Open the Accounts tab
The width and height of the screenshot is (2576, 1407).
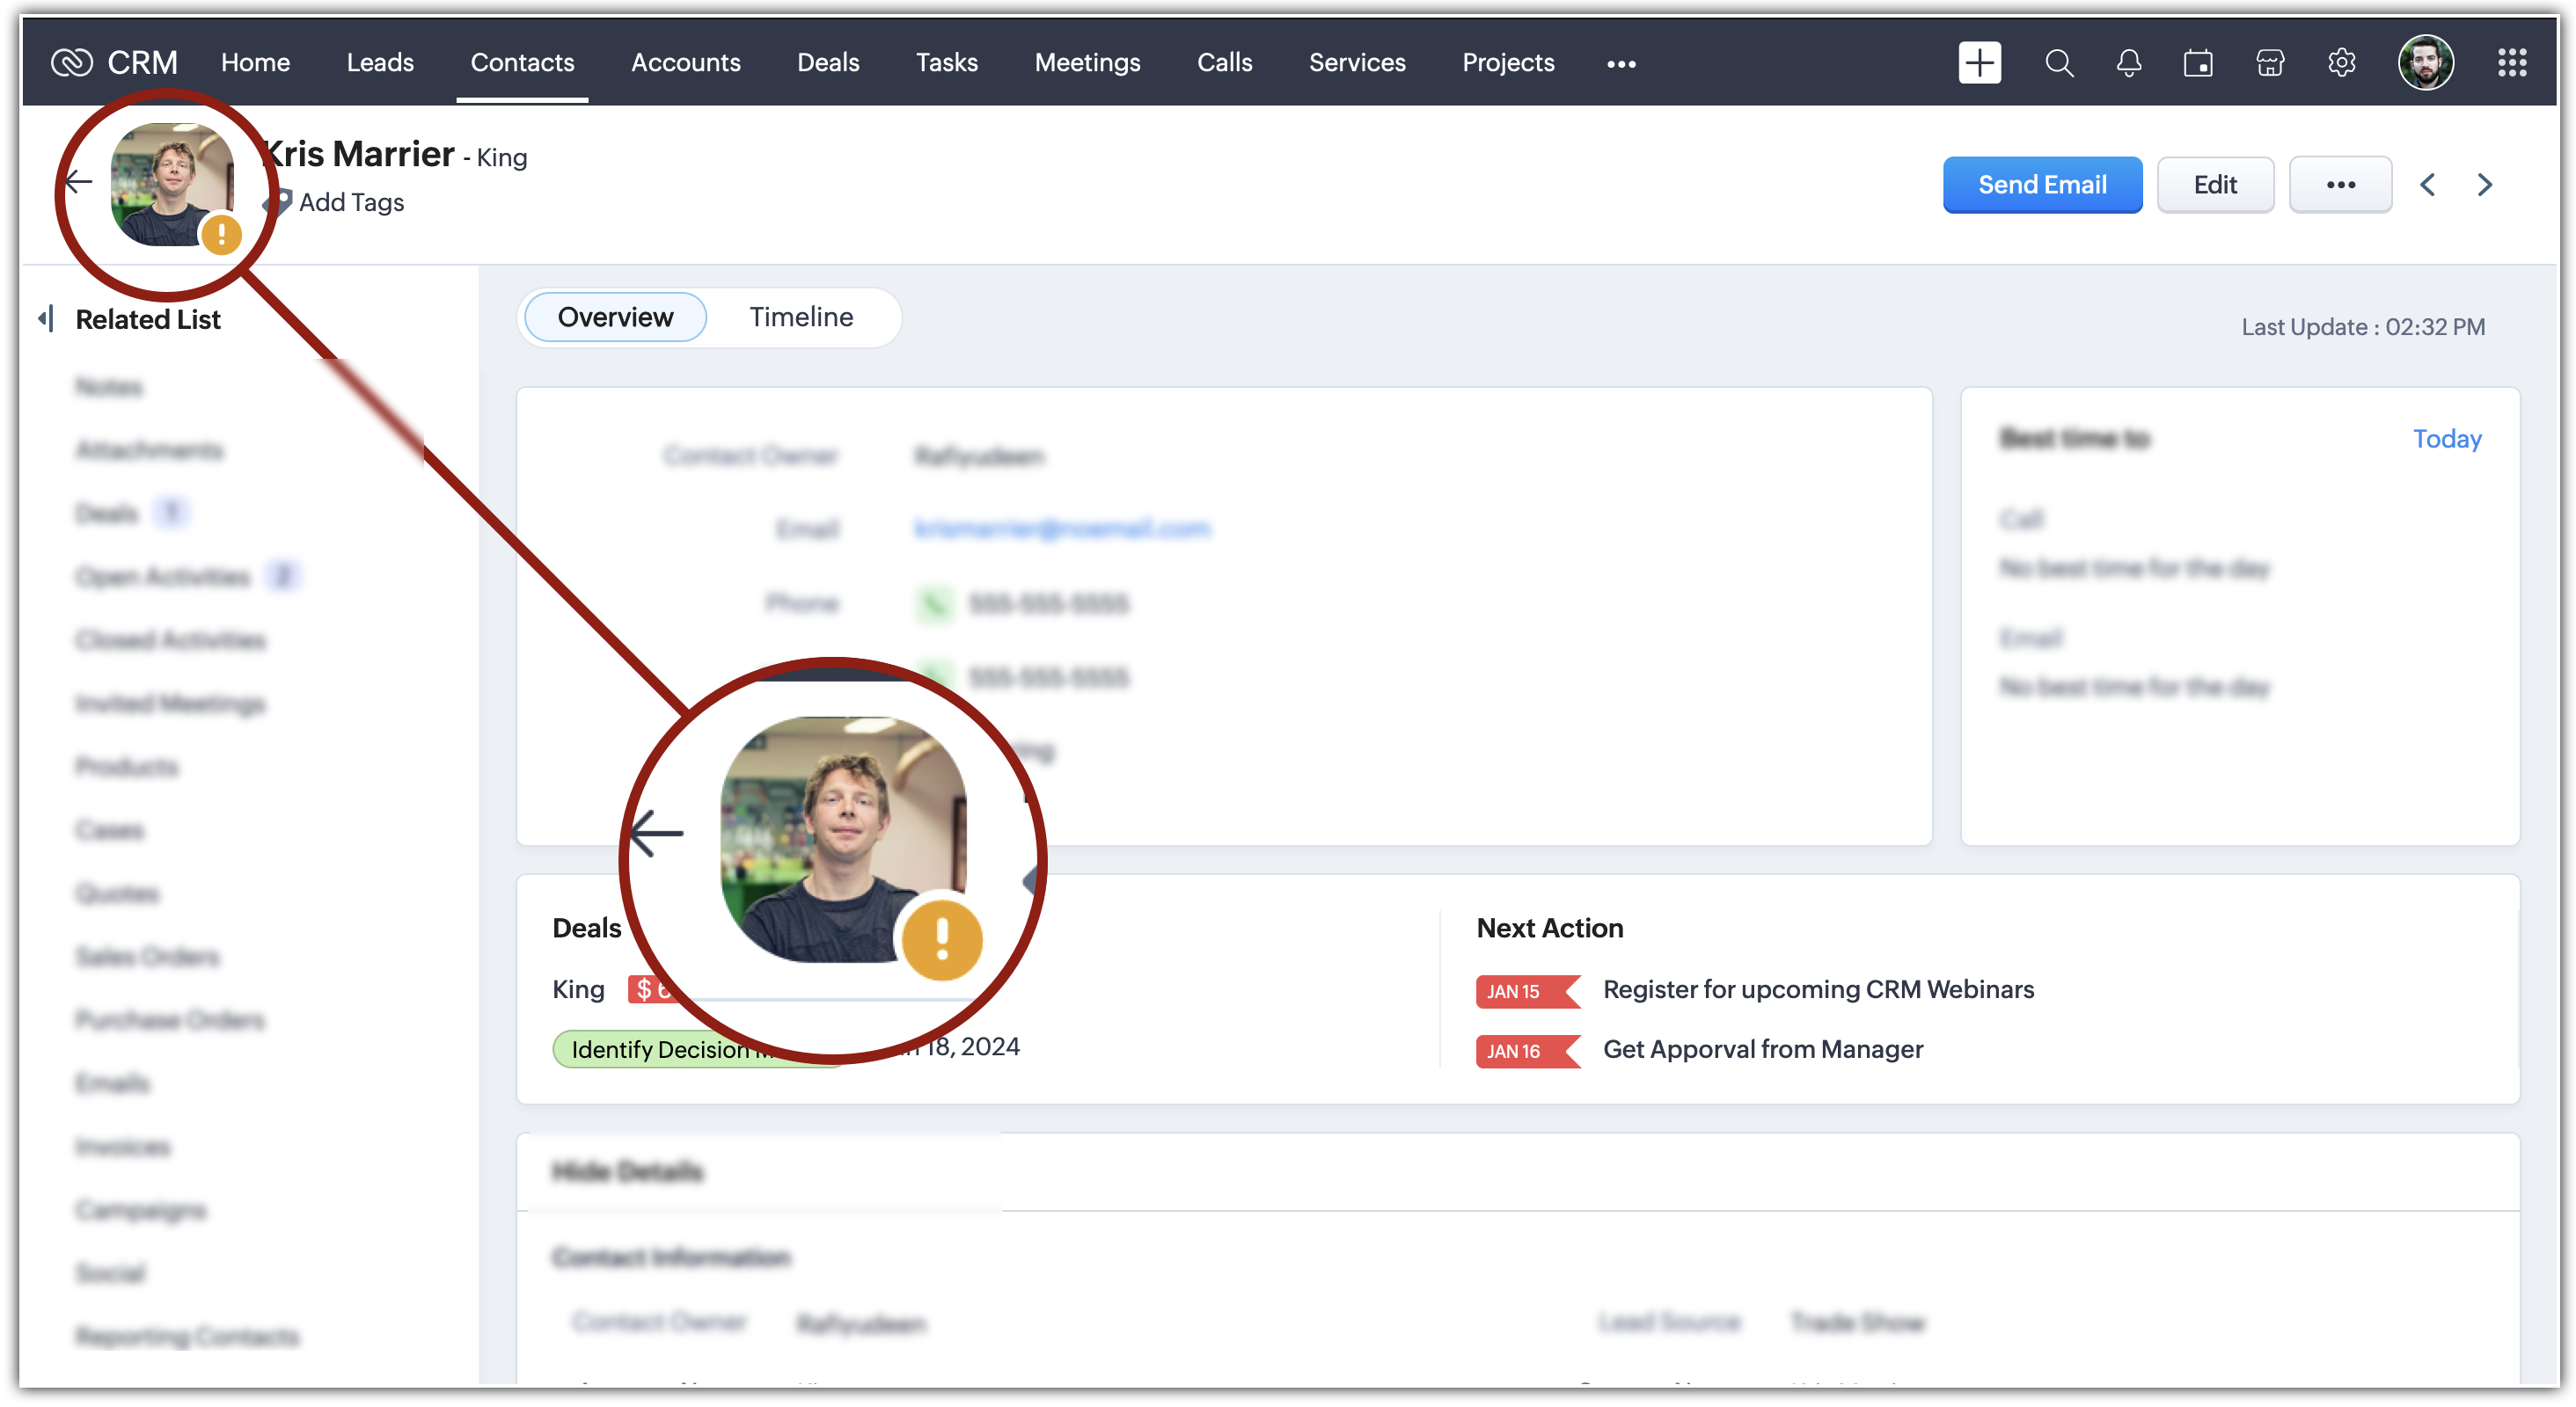(685, 63)
